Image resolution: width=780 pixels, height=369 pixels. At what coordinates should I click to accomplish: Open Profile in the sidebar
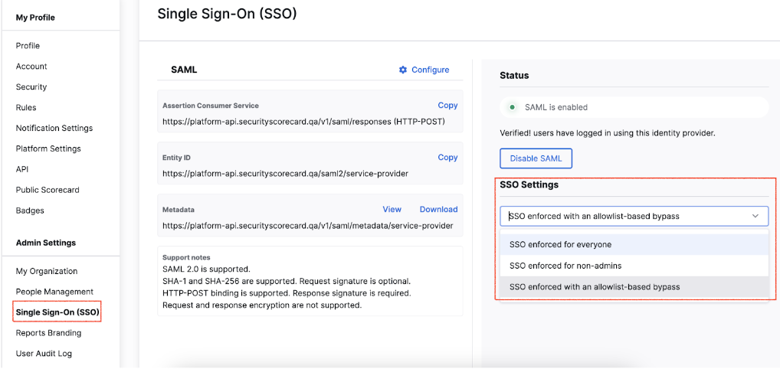coord(28,46)
